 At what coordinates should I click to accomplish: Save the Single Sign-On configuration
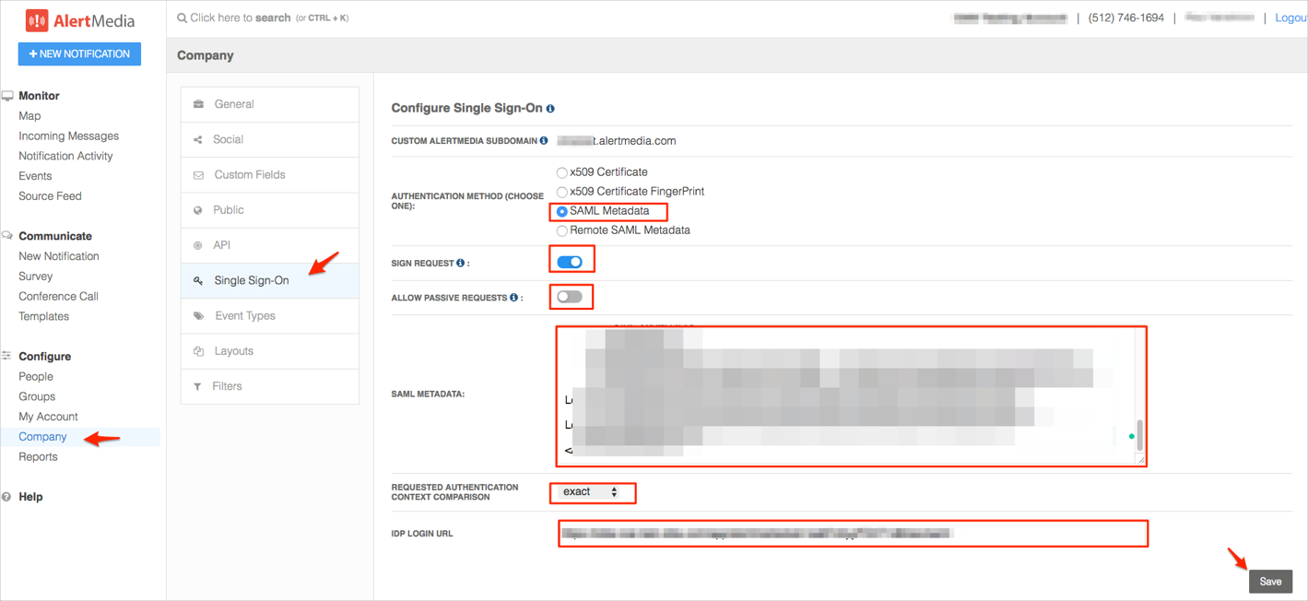[1269, 582]
